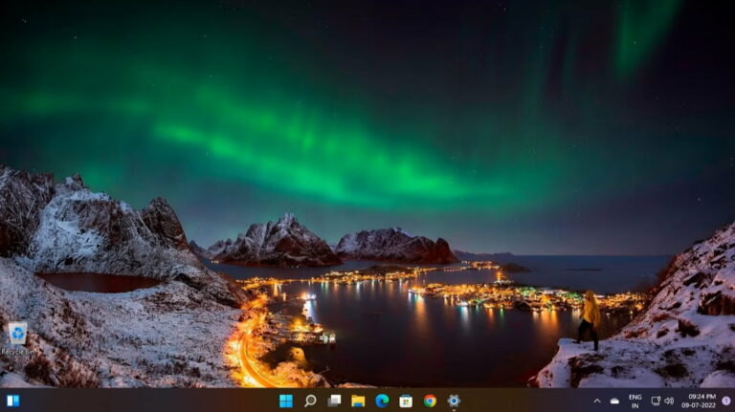Open the Windows Start menu
This screenshot has width=735, height=412.
(286, 401)
